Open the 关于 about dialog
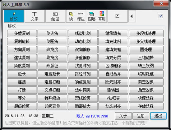Viewport: 171px width, 130px height. [123, 116]
